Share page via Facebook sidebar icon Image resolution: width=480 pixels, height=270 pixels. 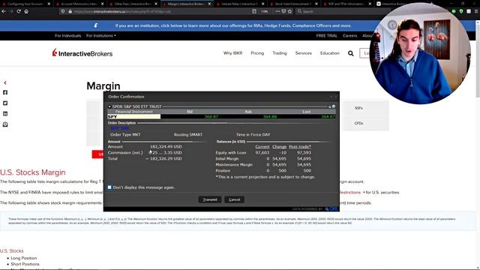[x=5, y=92]
